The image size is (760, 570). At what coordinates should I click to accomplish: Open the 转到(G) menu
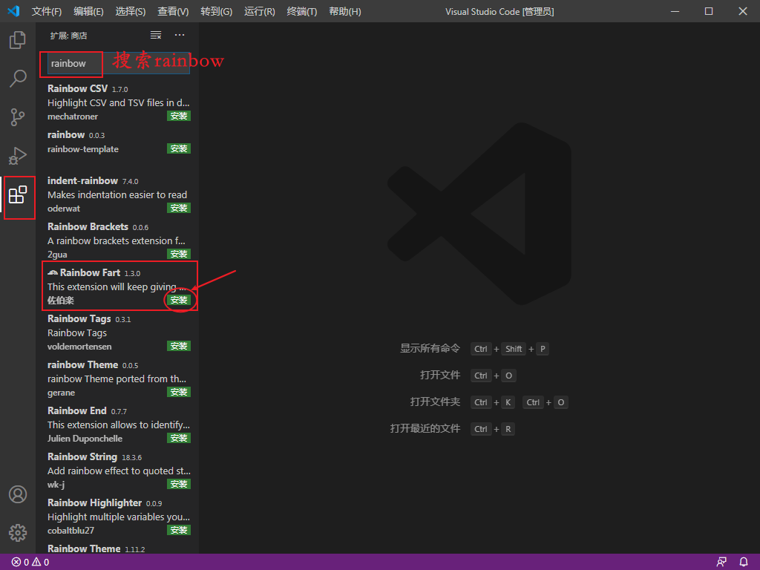[216, 11]
